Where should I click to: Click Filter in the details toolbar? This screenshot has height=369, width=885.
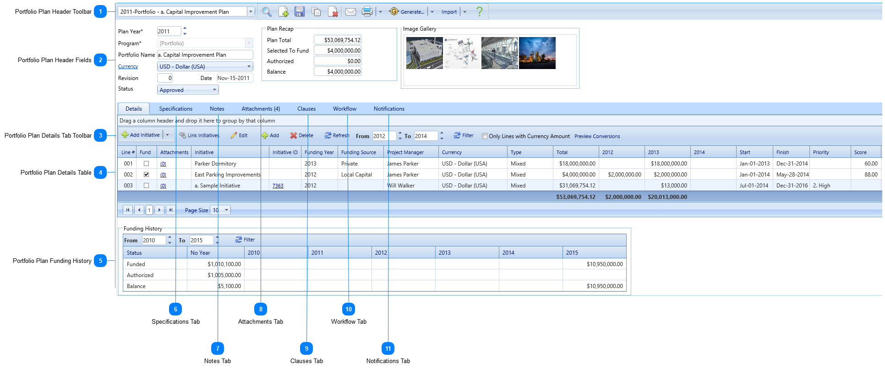pyautogui.click(x=464, y=135)
